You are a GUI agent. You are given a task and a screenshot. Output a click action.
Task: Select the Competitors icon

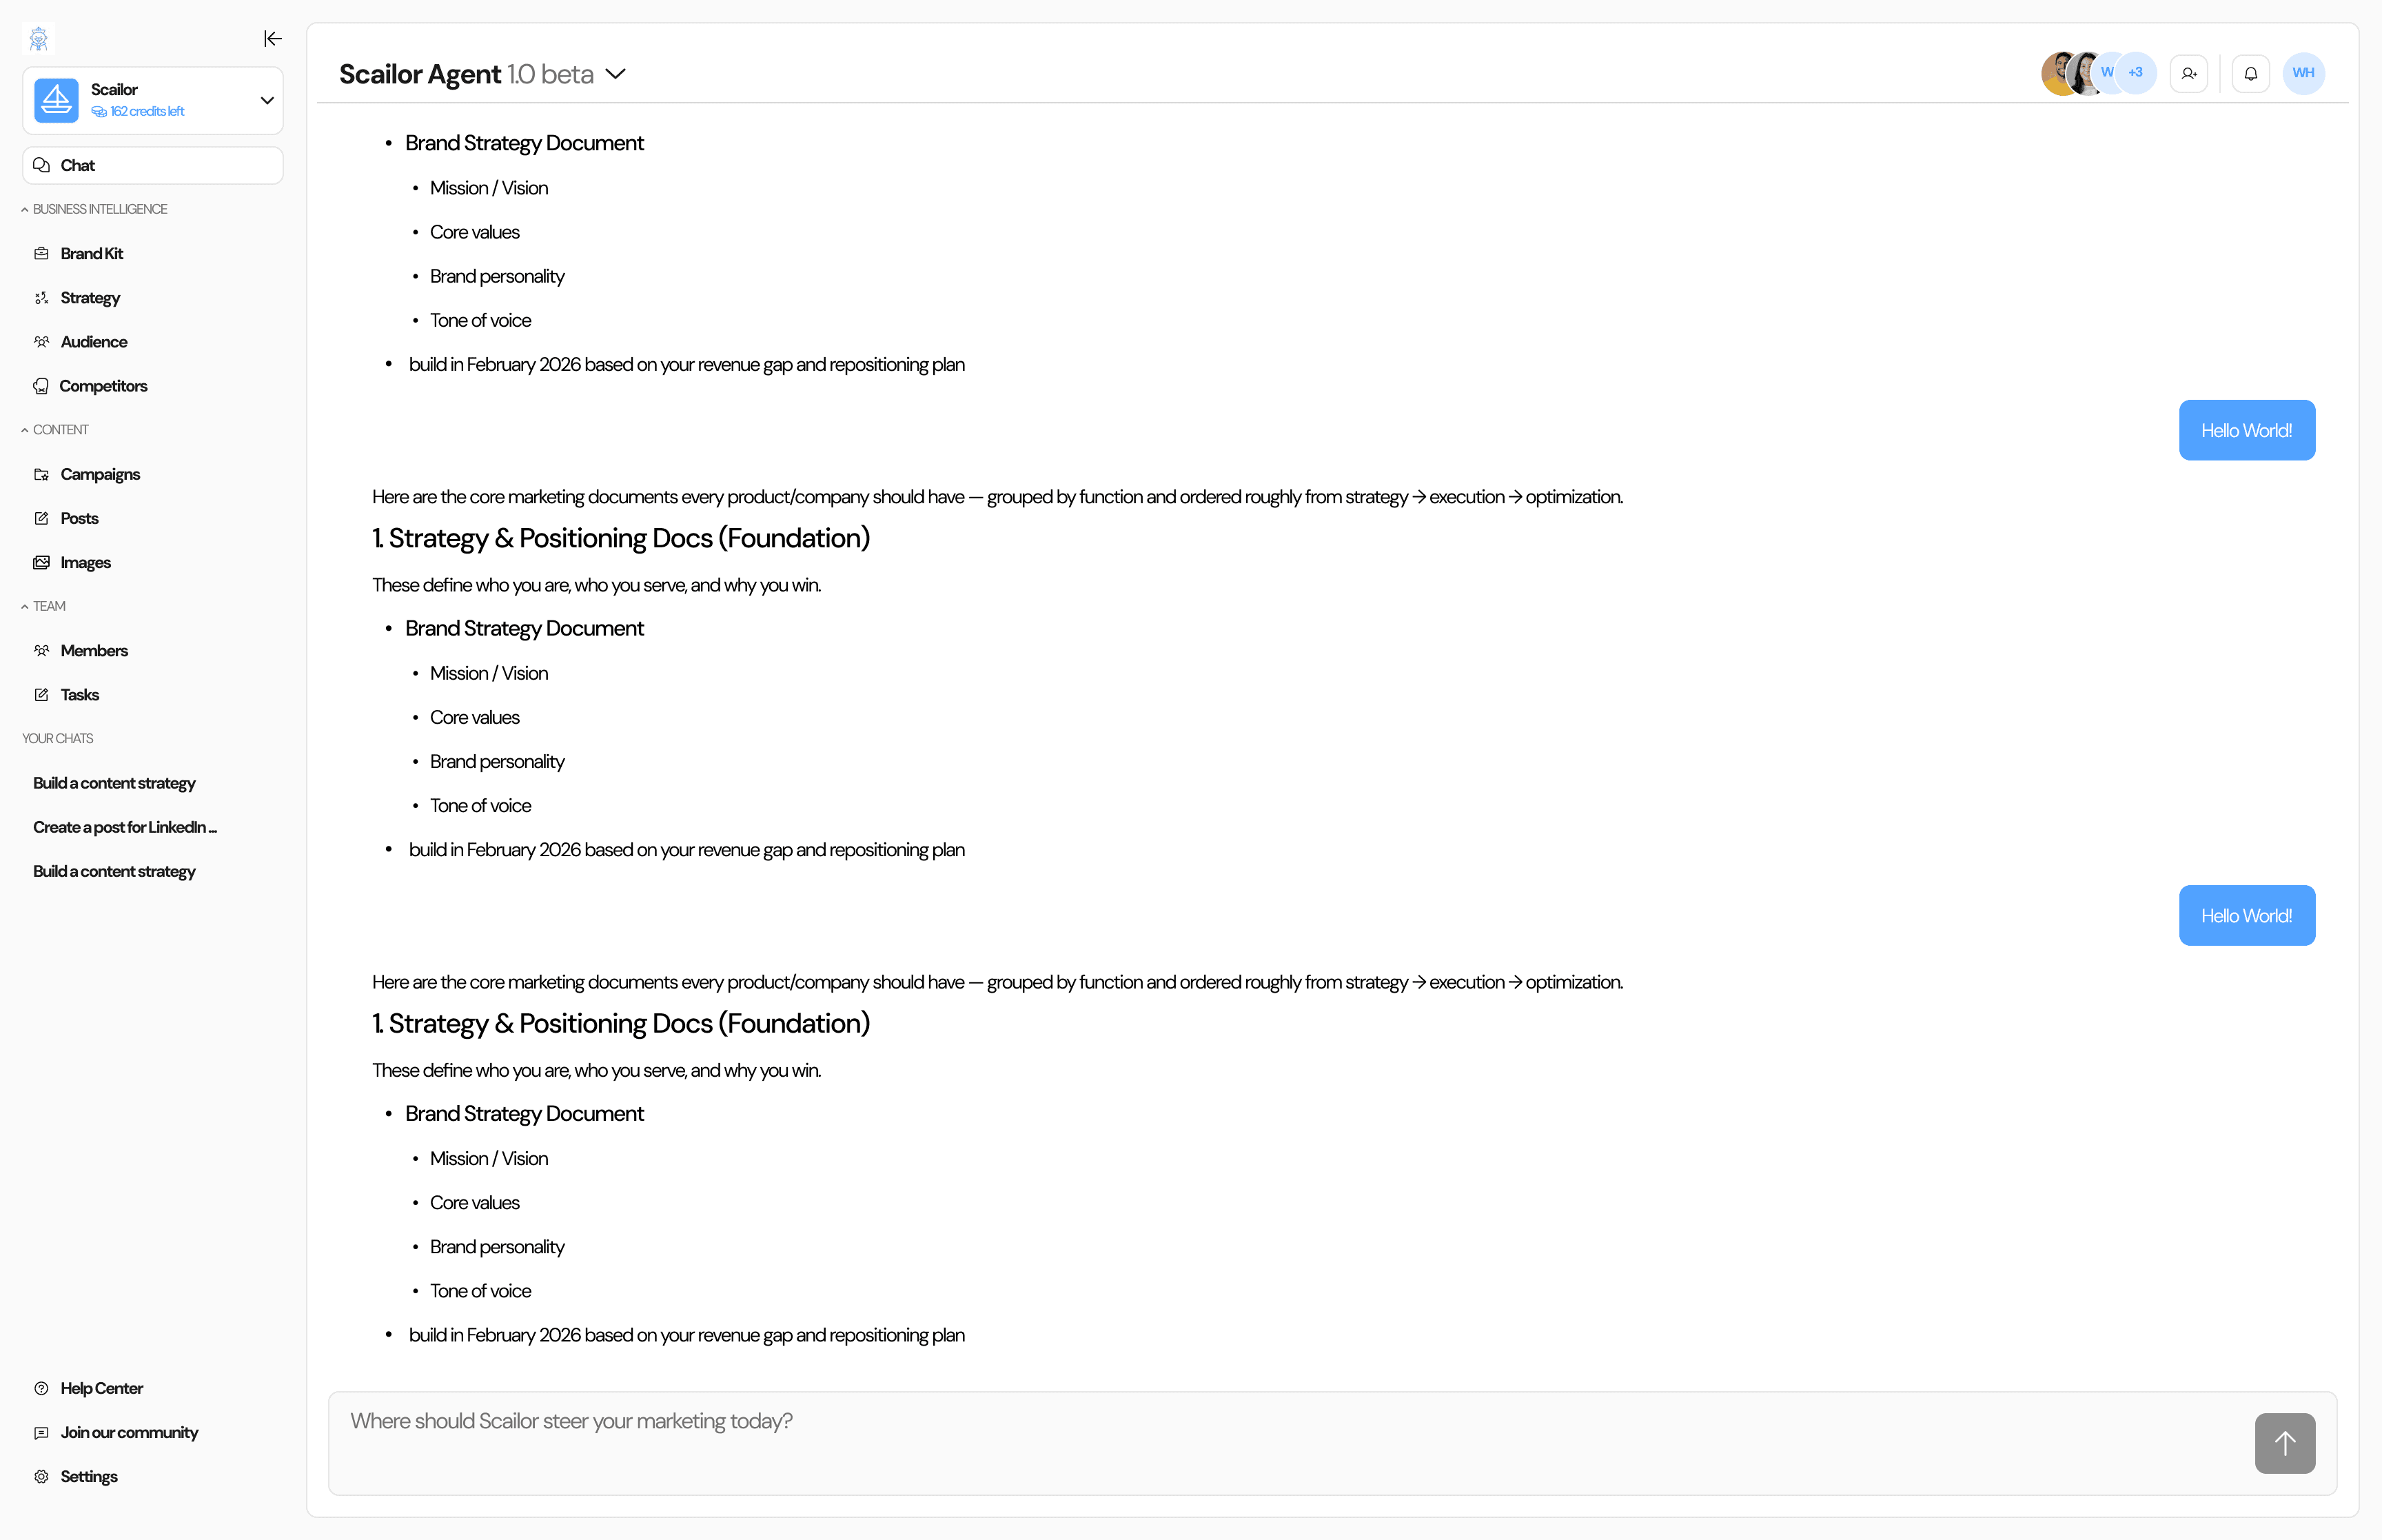41,385
